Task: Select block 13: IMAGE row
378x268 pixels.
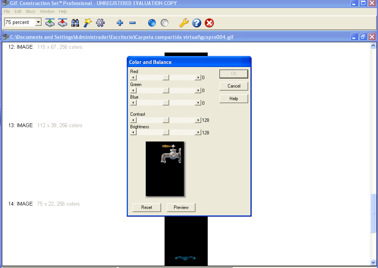Action: click(x=45, y=125)
